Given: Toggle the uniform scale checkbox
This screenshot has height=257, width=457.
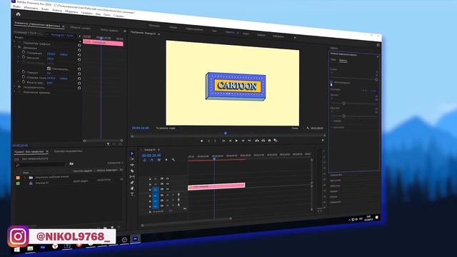Looking at the screenshot, I should 49,69.
